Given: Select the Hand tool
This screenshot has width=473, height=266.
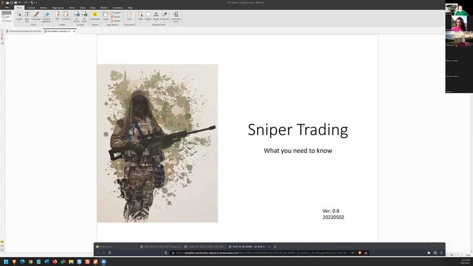Looking at the screenshot, I should 7,13.
